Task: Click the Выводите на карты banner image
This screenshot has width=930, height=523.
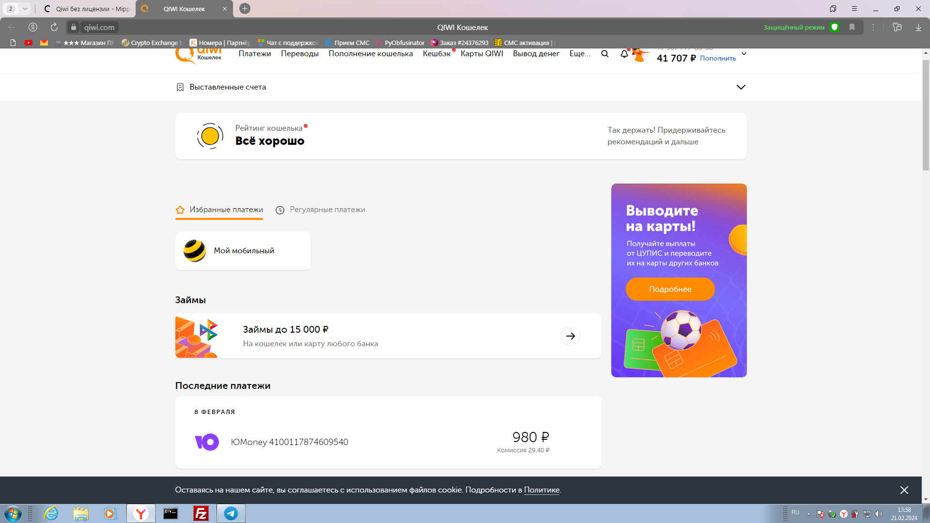Action: pos(679,280)
